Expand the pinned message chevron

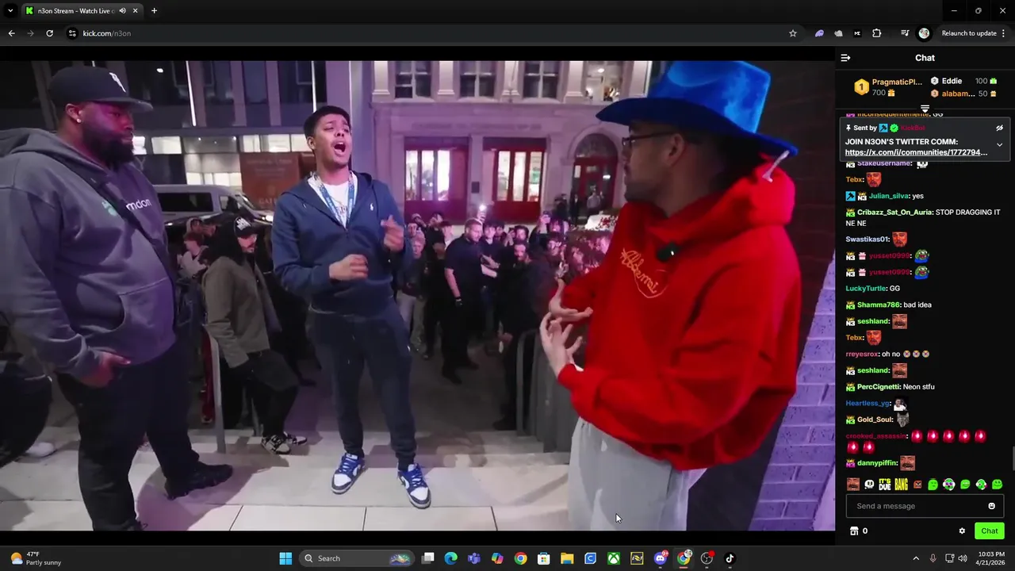click(999, 145)
